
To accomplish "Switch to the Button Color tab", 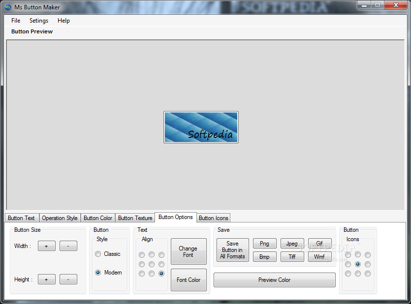I will pos(98,218).
